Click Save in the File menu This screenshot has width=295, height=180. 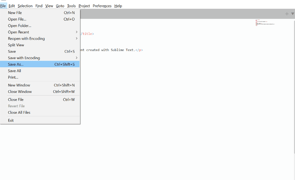click(40, 51)
